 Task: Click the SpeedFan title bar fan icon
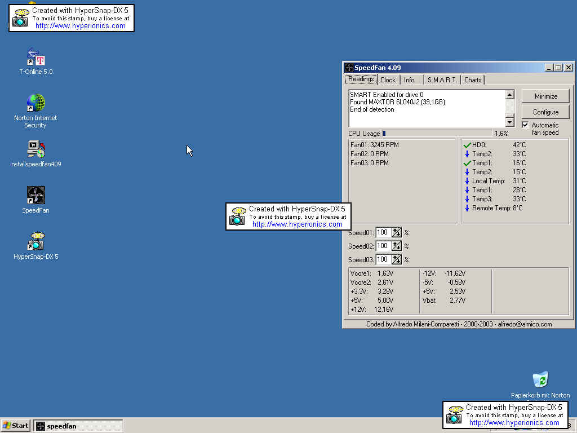tap(349, 68)
